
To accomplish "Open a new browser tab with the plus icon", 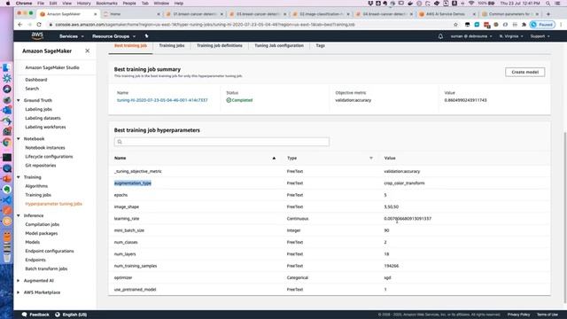I will point(548,14).
